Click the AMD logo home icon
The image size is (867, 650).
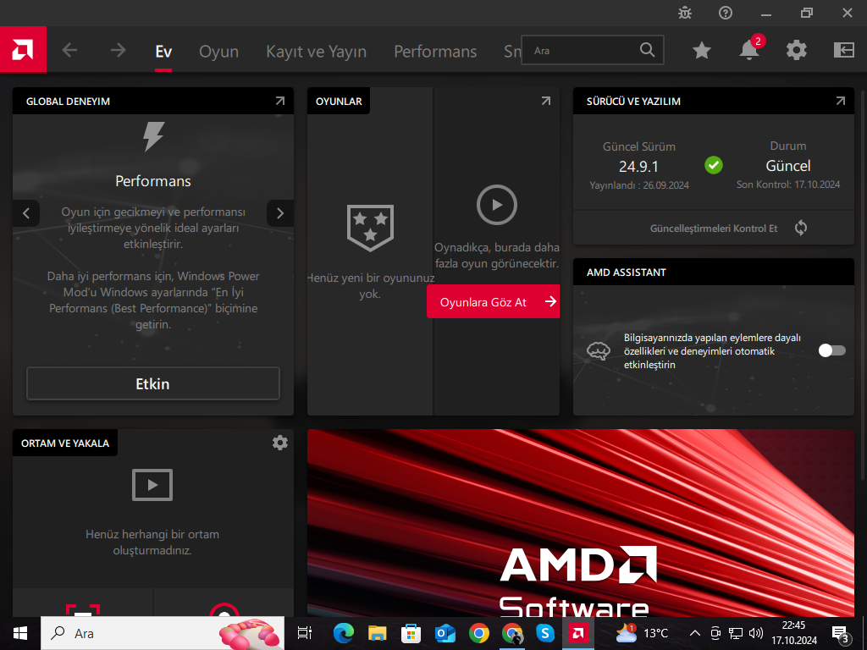23,50
